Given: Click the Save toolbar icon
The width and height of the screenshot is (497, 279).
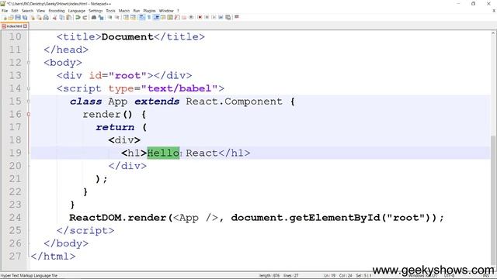Looking at the screenshot, I should [x=18, y=17].
